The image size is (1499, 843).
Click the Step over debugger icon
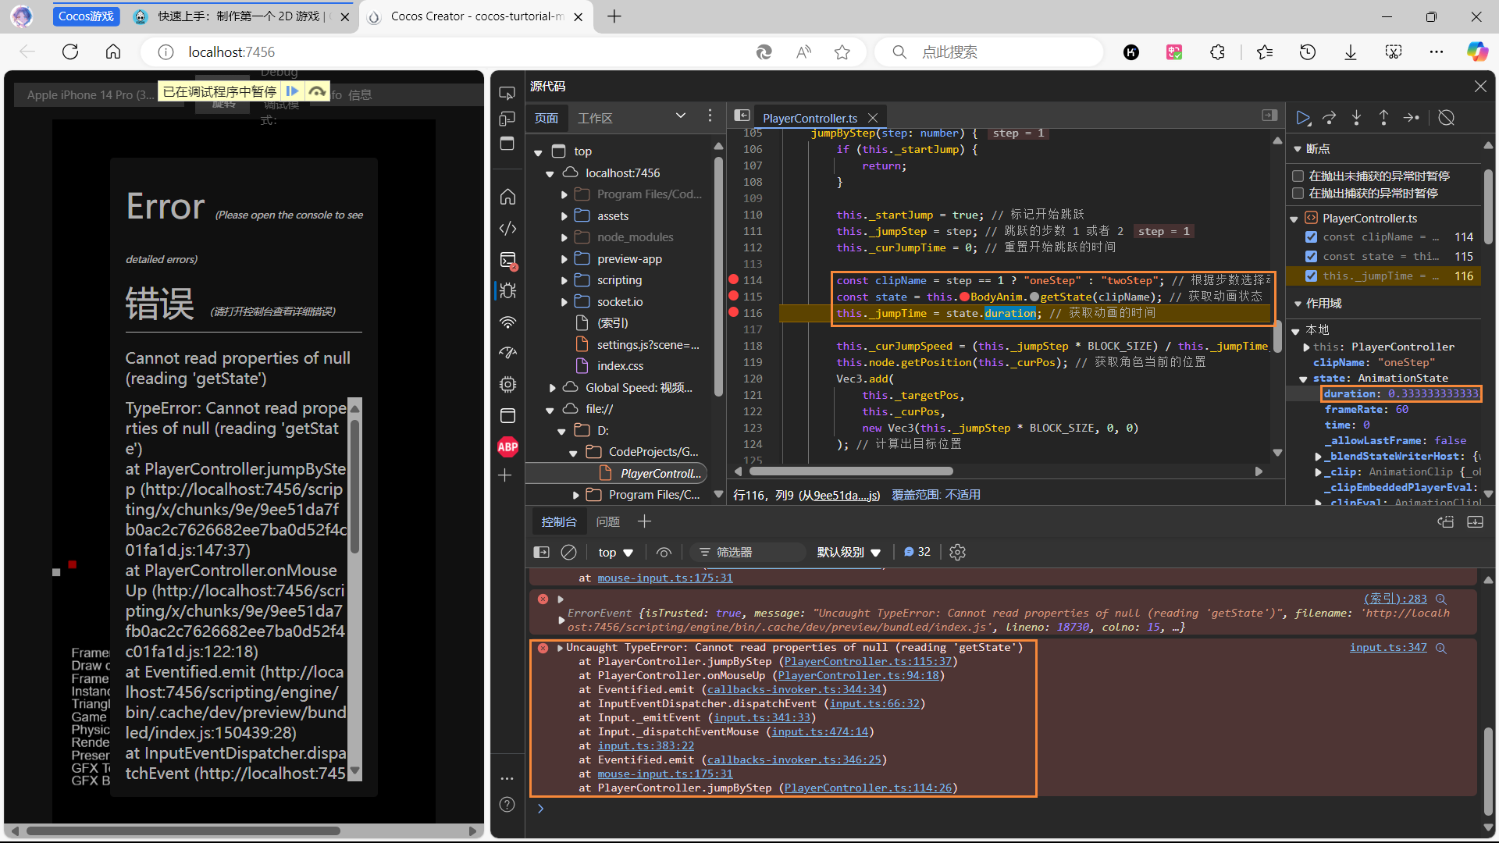pyautogui.click(x=1329, y=118)
